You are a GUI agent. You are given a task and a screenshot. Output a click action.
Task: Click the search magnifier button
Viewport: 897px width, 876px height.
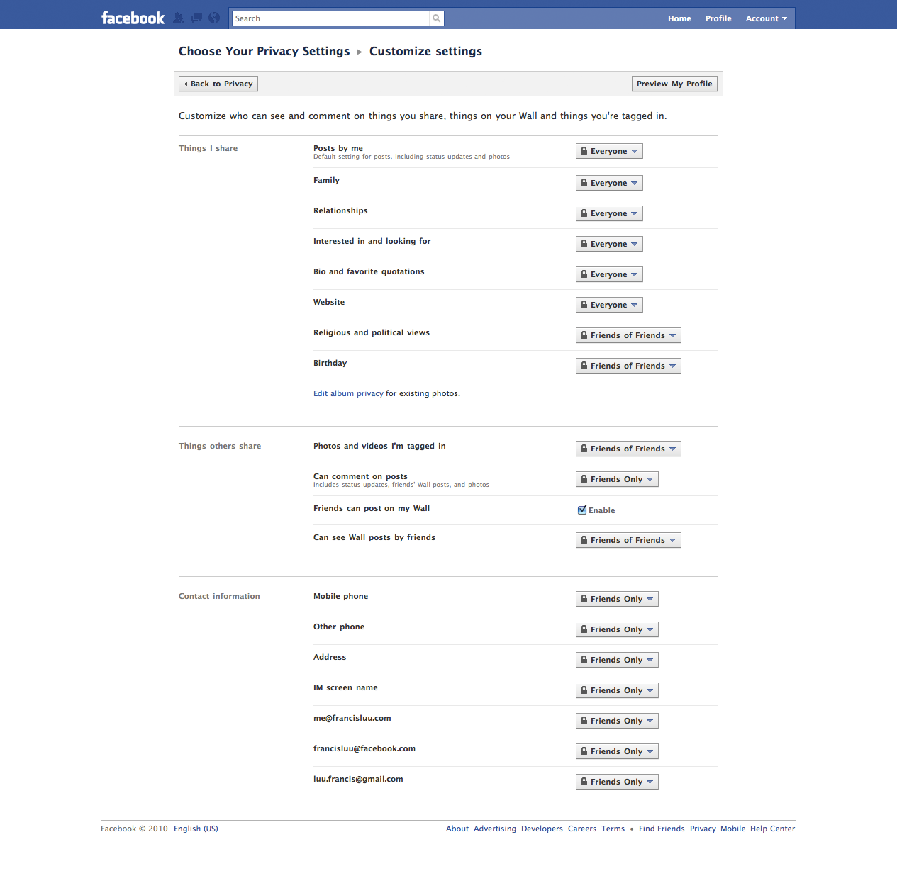[x=437, y=18]
